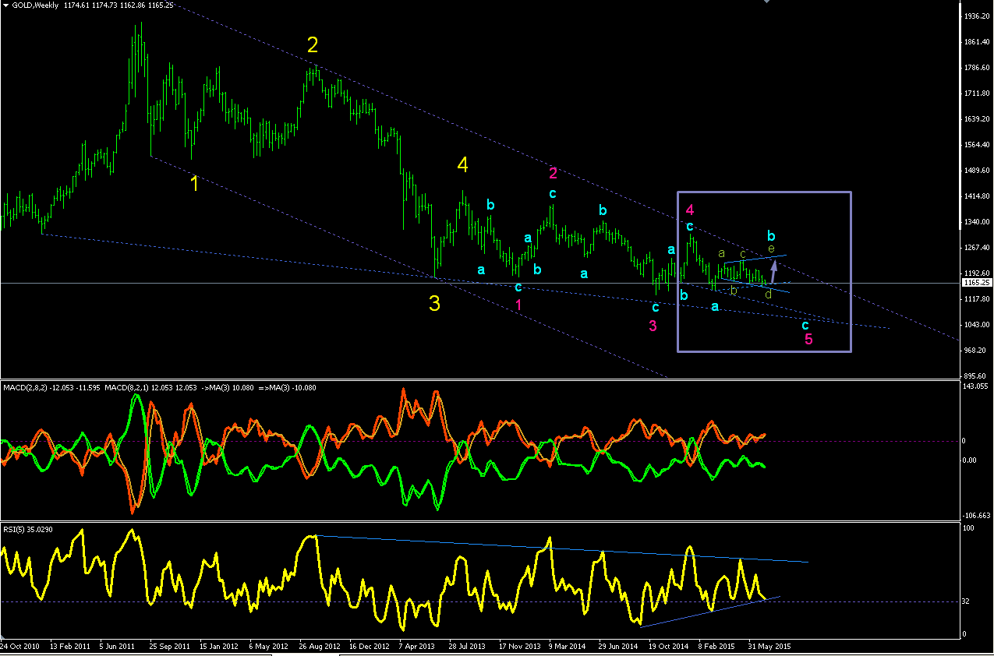The image size is (994, 656).
Task: Click the 9 Mar 2014 date label
Action: [568, 646]
